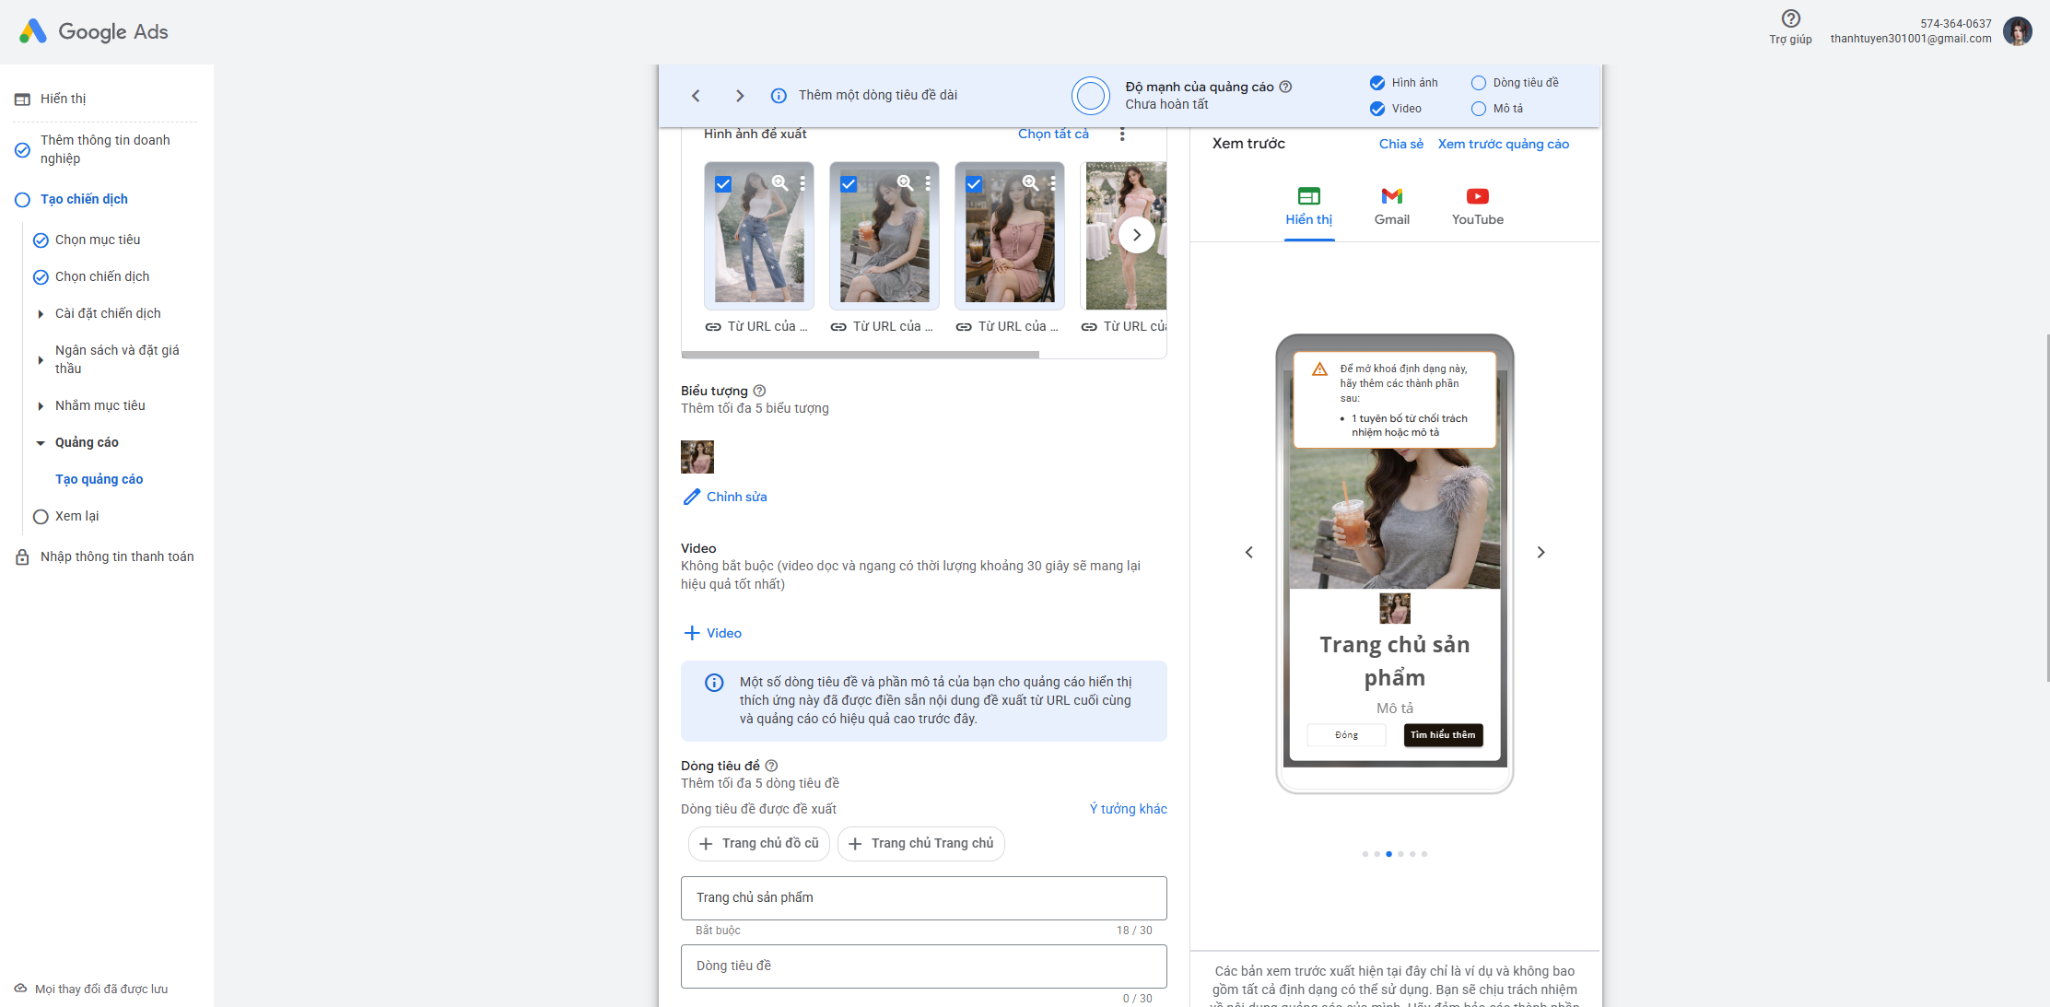Open Tạo quảng cáo sidebar item
The width and height of the screenshot is (2050, 1007).
(x=100, y=479)
